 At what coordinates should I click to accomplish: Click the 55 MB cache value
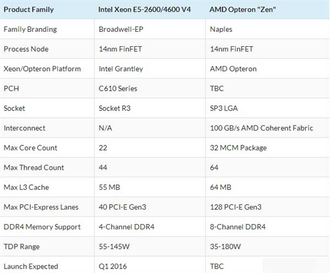click(109, 188)
